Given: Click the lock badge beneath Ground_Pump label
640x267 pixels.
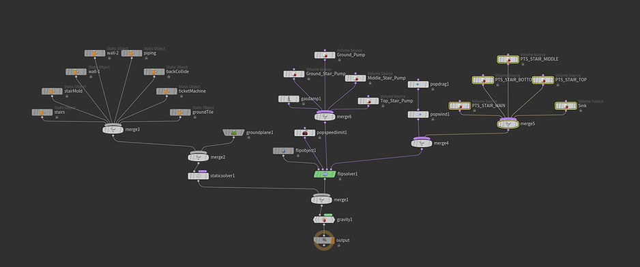Looking at the screenshot, I should (339, 59).
